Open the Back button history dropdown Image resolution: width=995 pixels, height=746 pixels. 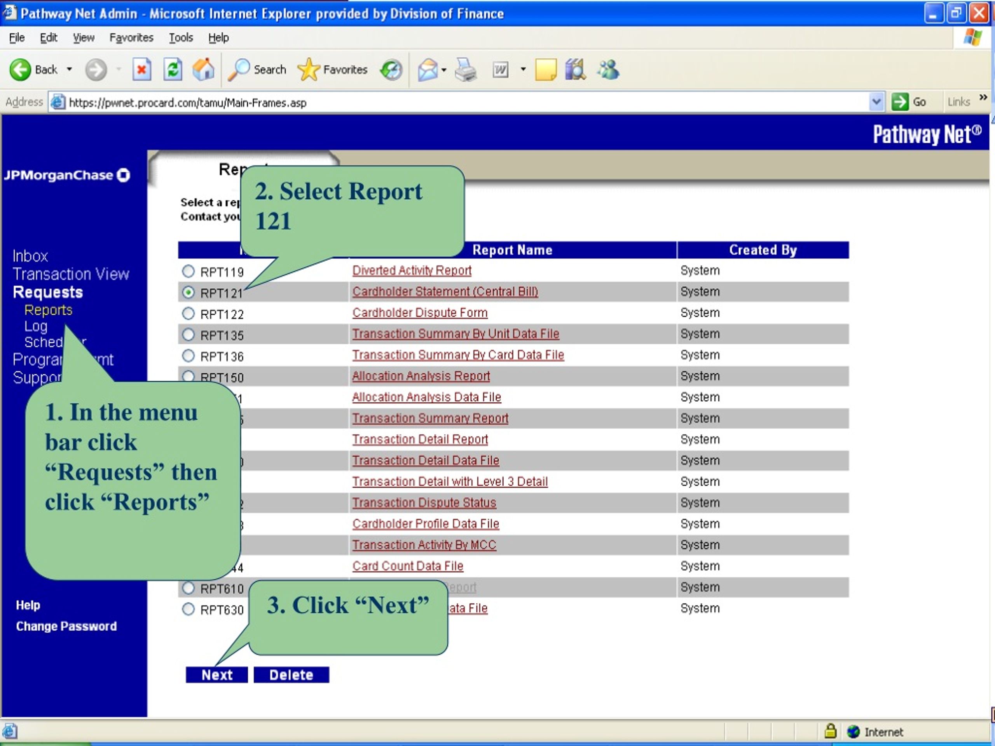point(69,69)
